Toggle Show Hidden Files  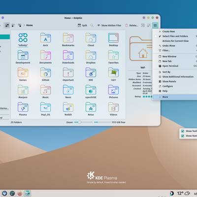click(109, 25)
